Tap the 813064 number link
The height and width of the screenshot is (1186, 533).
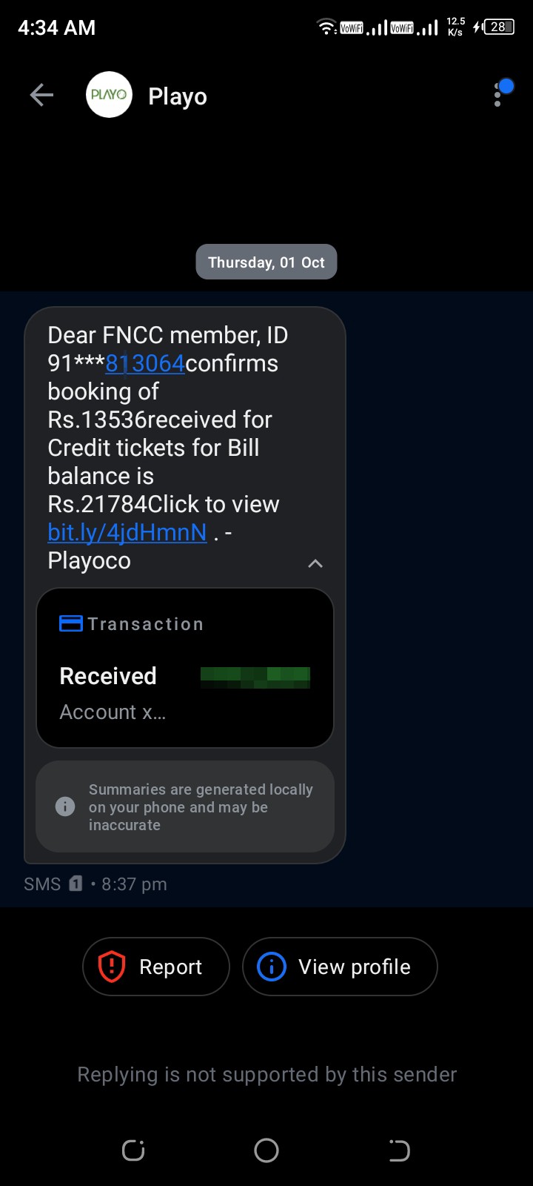coord(145,363)
